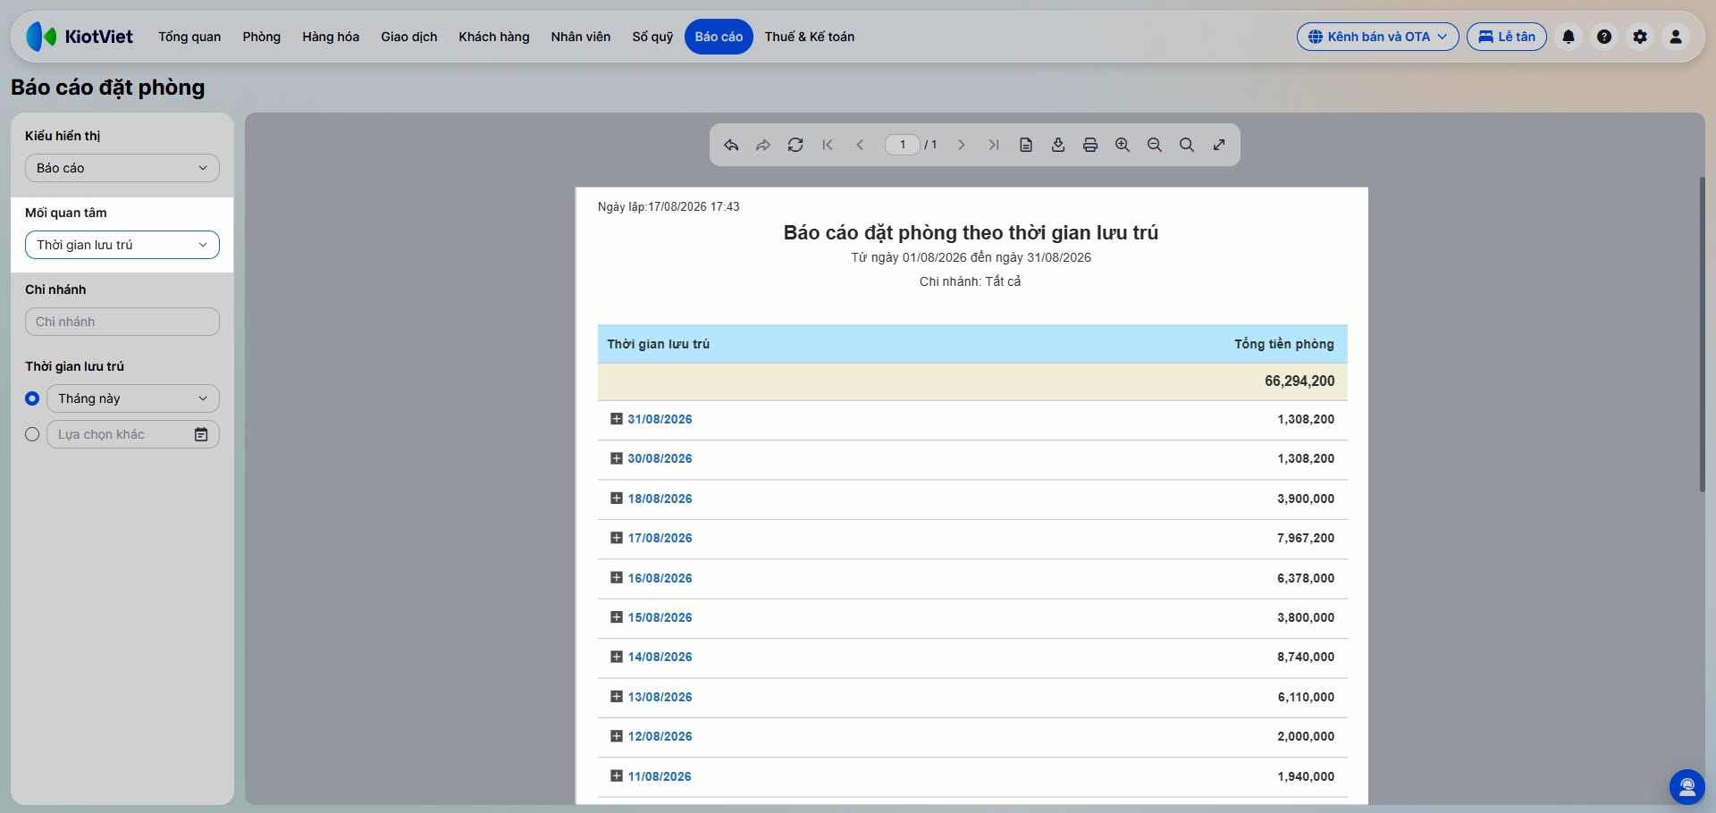Open the chat support bubble
The height and width of the screenshot is (813, 1716).
coord(1687,787)
